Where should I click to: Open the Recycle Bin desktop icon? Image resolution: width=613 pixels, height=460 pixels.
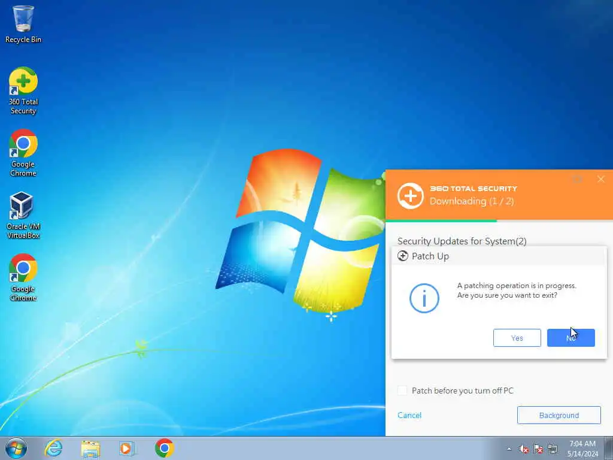[23, 24]
